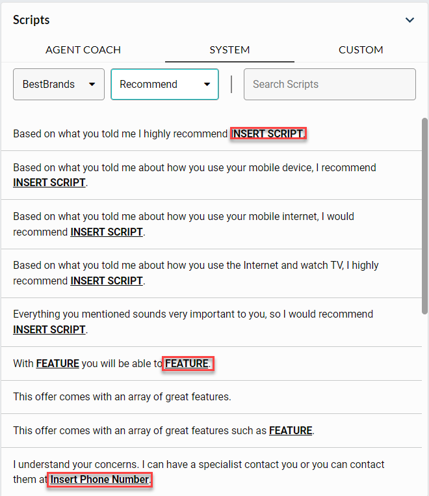Click the Insert Phone Number placeholder

point(100,480)
